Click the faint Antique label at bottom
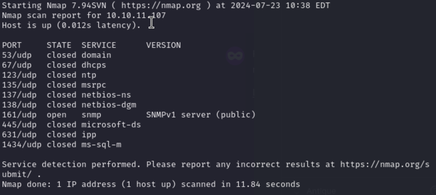This screenshot has height=195, width=436. point(321,191)
